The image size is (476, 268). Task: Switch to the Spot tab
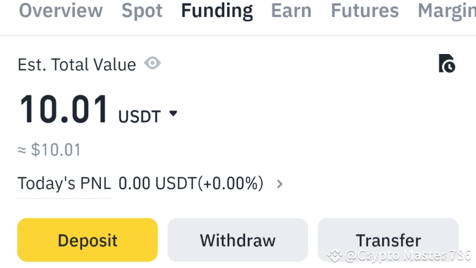click(x=142, y=11)
